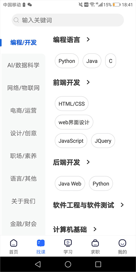
Task: Tap the 求职 briefcase icon
Action: [95, 243]
